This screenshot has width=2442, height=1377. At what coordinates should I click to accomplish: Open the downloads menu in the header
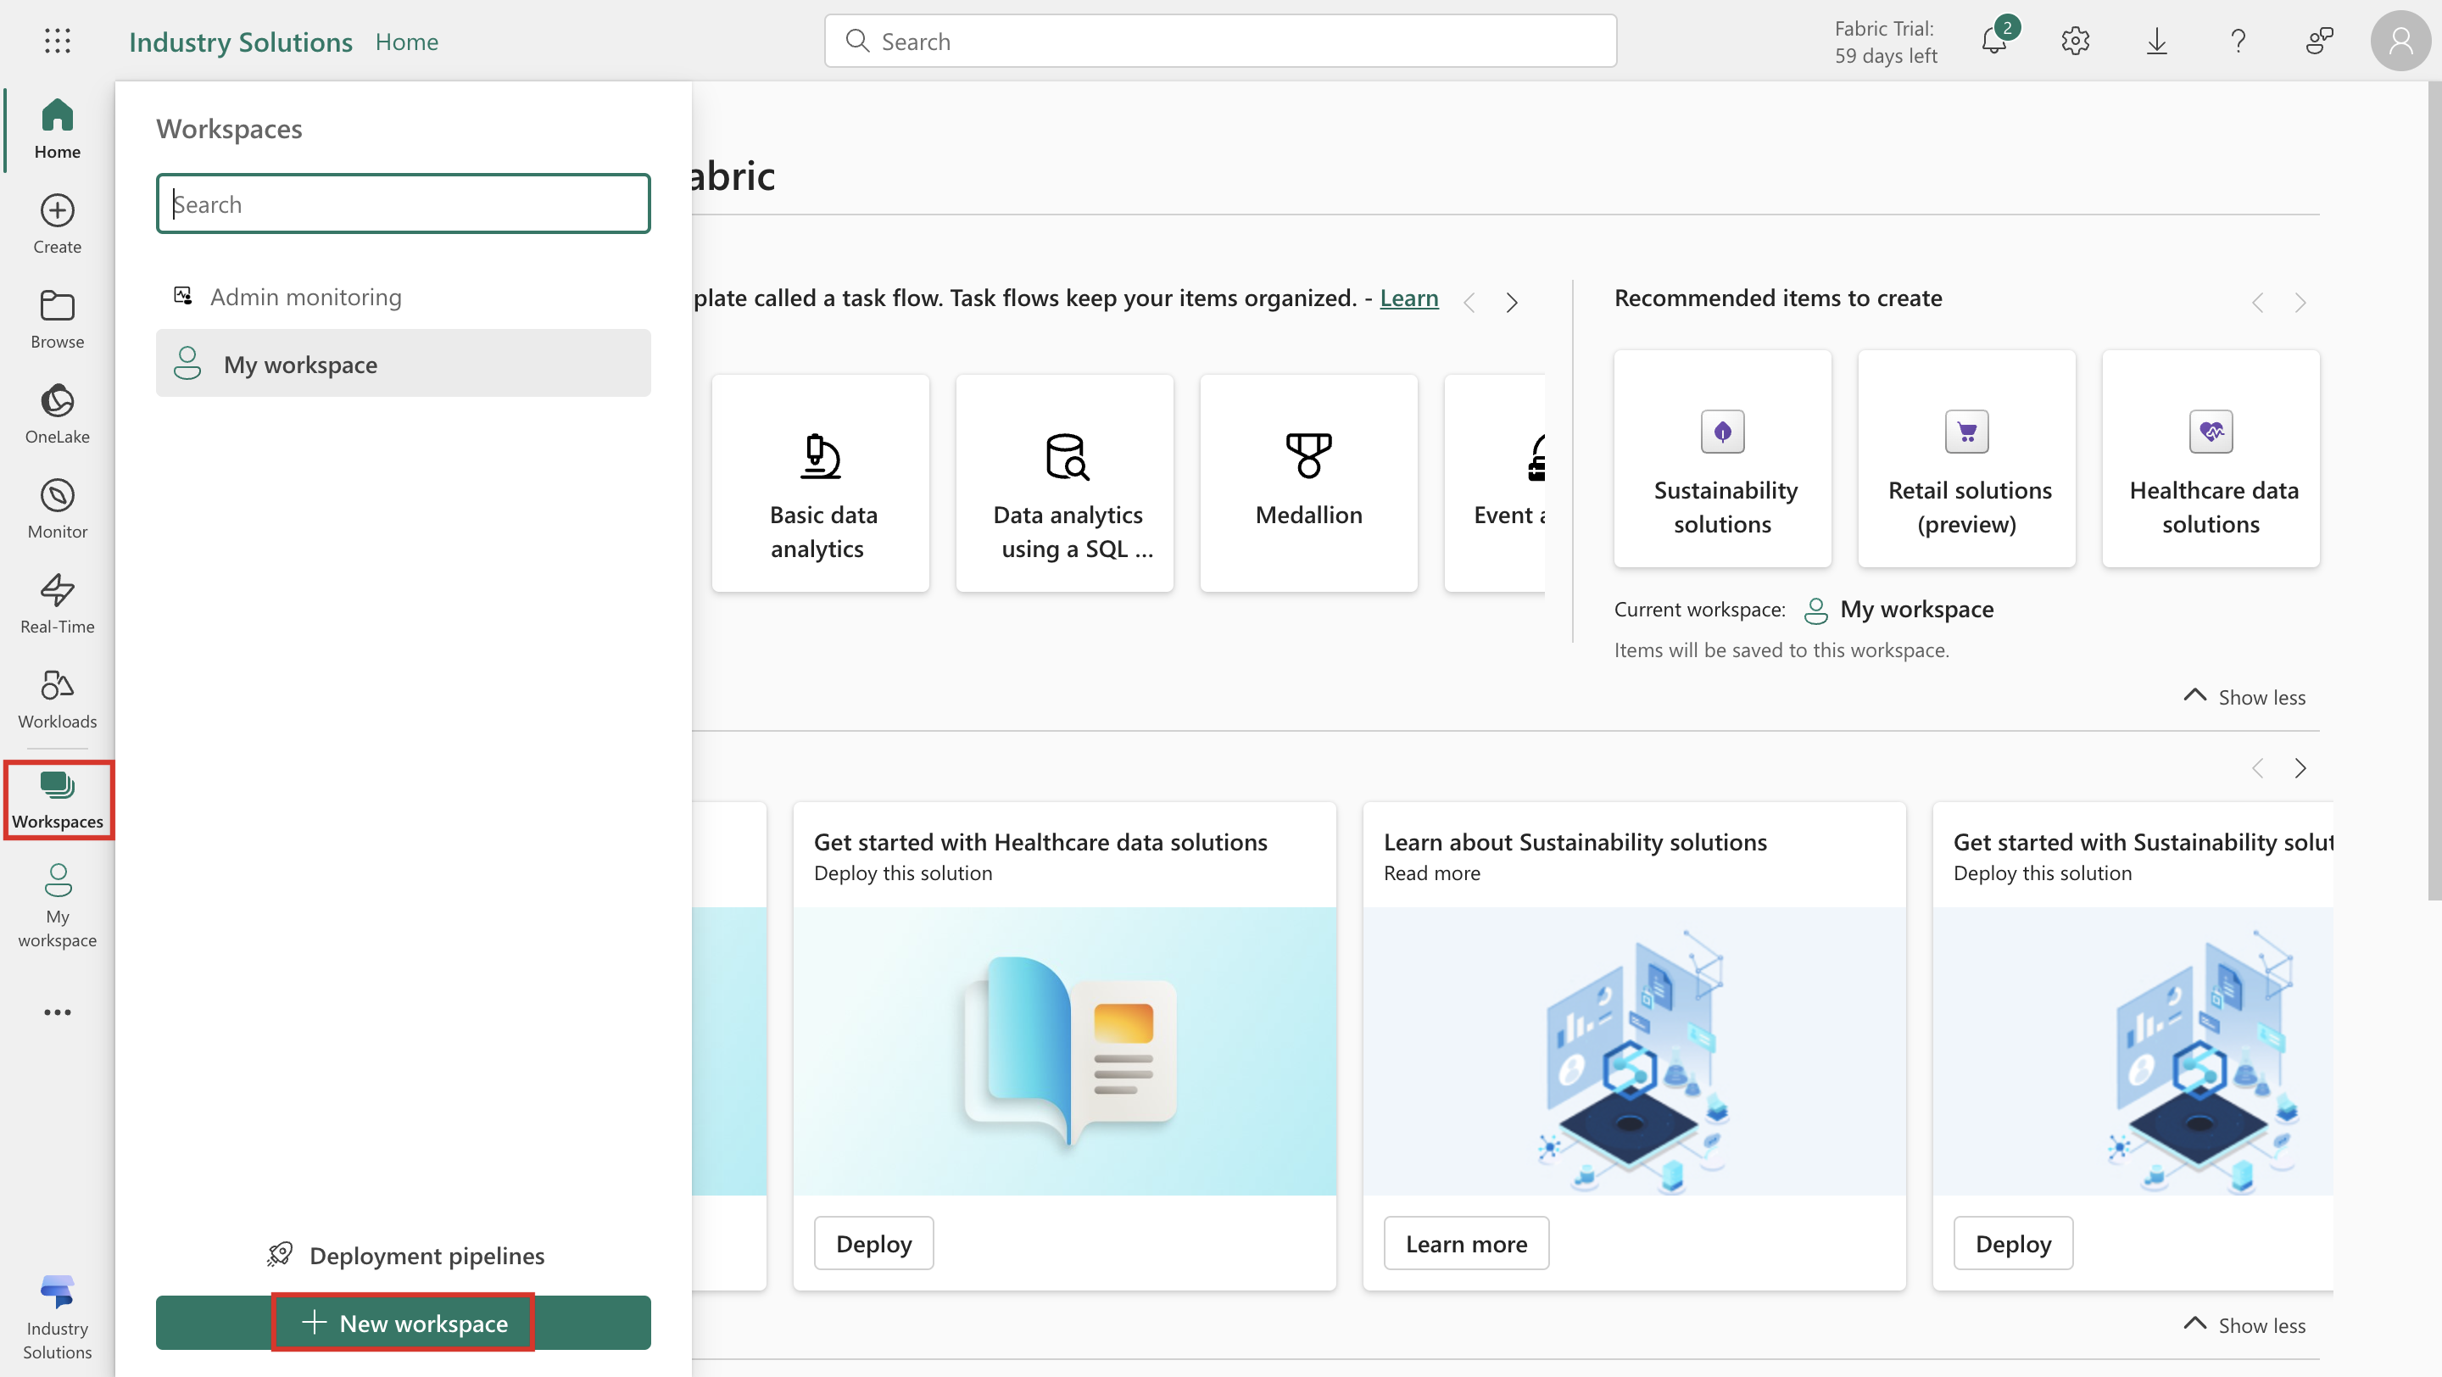tap(2156, 41)
